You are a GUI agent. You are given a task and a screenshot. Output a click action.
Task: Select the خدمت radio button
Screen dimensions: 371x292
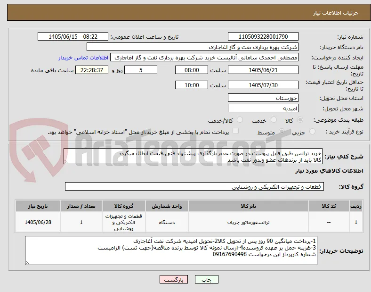coord(274,120)
